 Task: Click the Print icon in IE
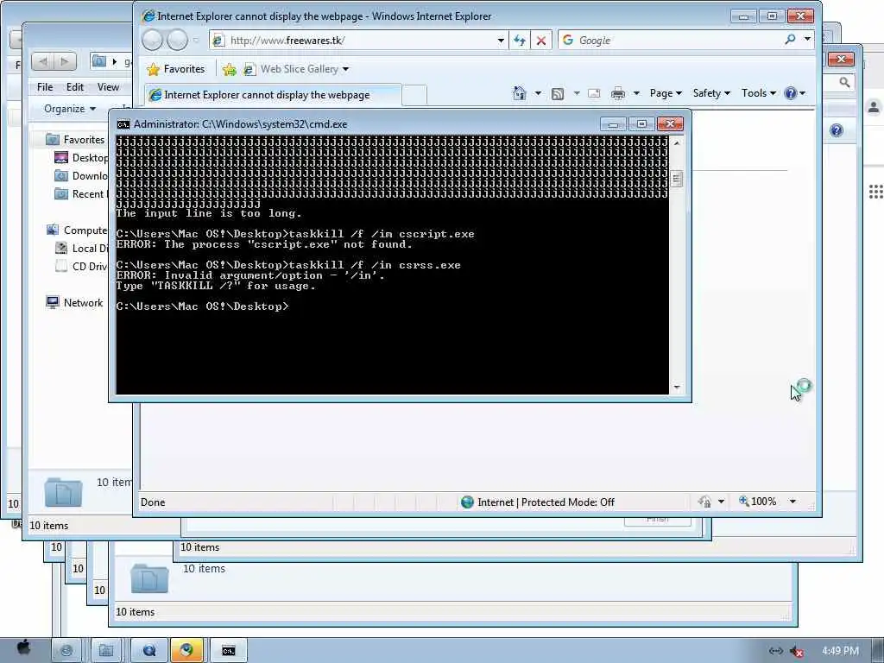[618, 93]
